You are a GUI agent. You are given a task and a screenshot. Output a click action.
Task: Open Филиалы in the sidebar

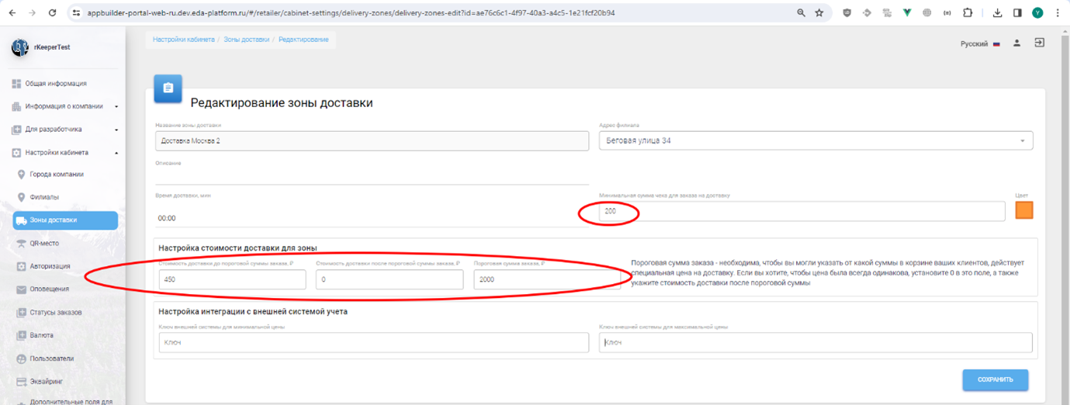point(44,197)
